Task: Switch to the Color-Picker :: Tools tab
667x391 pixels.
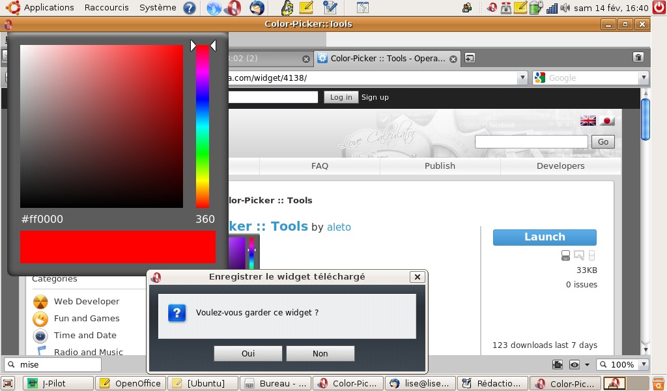Action: (x=387, y=58)
